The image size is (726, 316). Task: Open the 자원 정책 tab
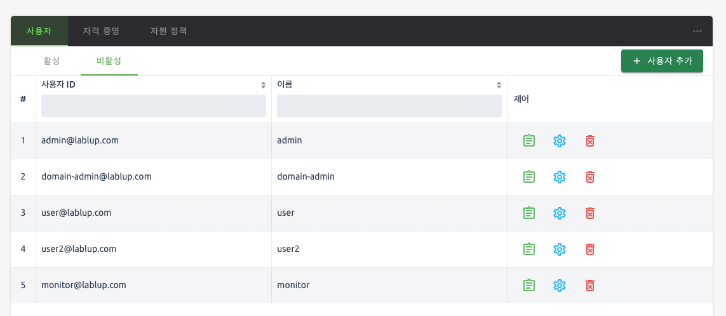coord(168,31)
